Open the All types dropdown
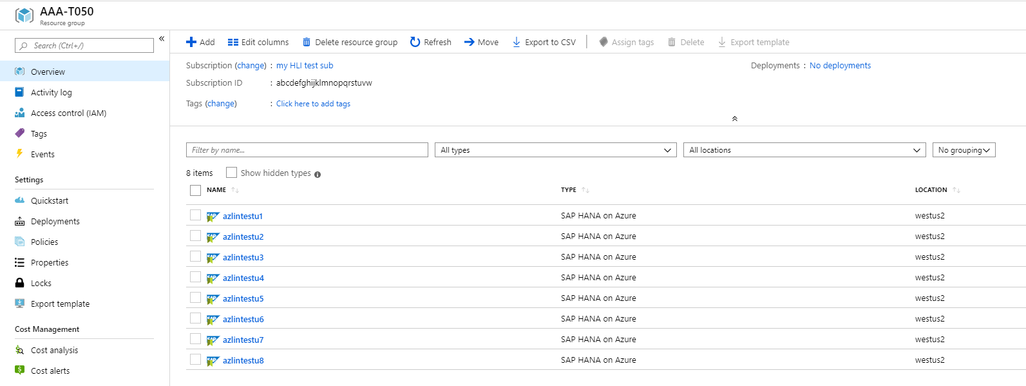Screen dimensions: 1026x386 556,150
